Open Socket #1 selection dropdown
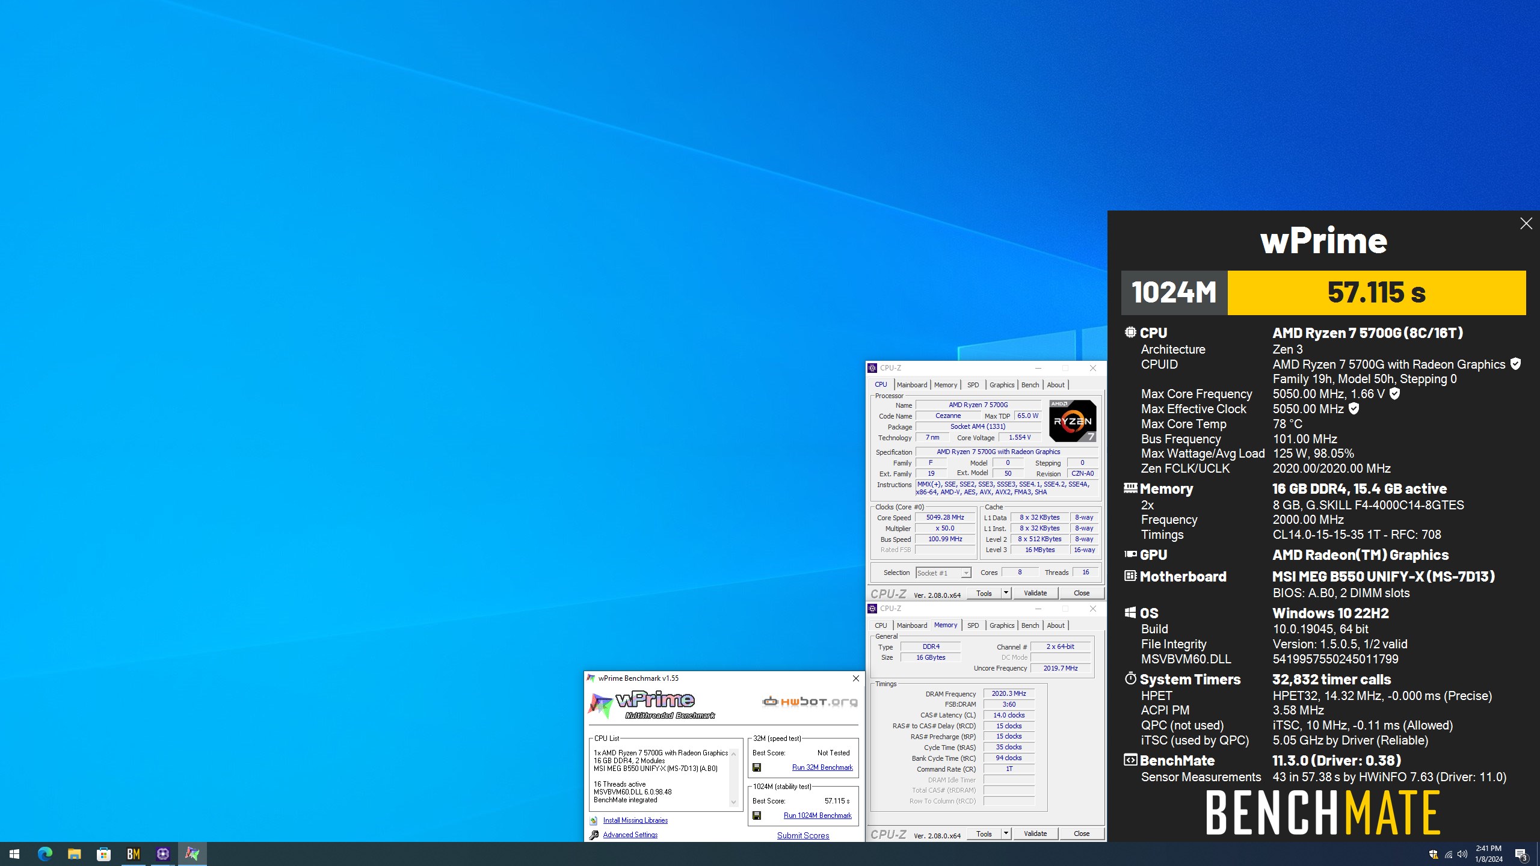The width and height of the screenshot is (1540, 866). pyautogui.click(x=943, y=573)
